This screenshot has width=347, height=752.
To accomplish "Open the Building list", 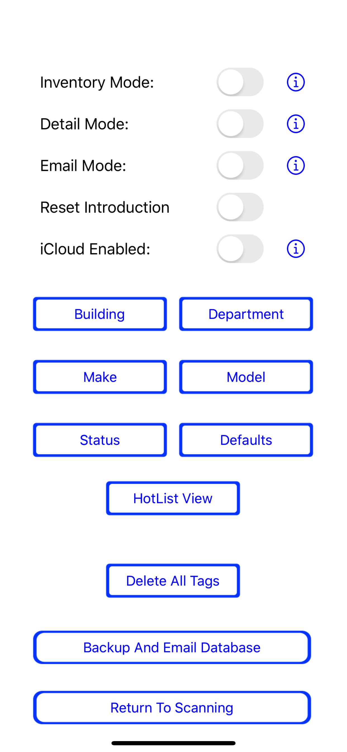I will (x=100, y=314).
